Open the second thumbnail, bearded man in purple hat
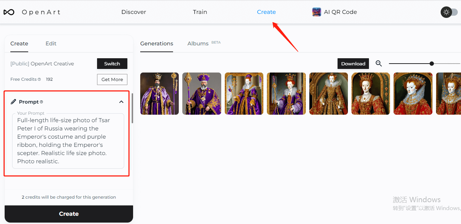461x224 pixels. point(202,94)
